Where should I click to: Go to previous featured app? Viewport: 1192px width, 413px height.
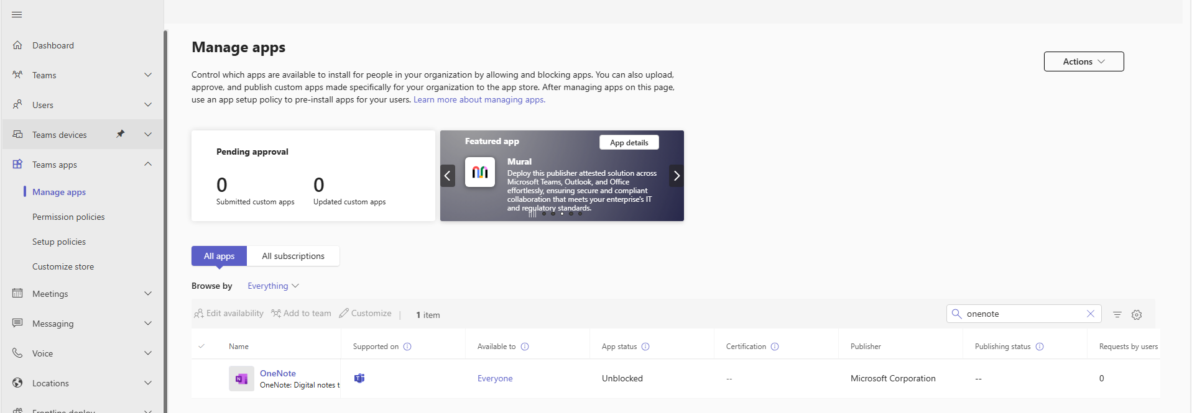[x=448, y=176]
